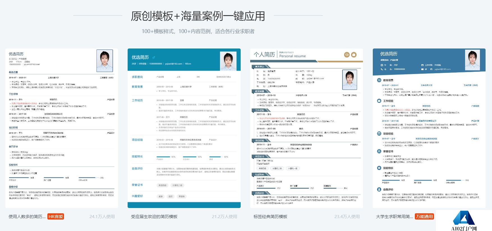Select the first plain white 优选简历 template thumbnail
Screen dimensions: 492x231
tap(62, 128)
